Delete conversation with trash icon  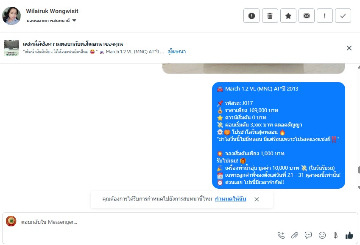tap(270, 16)
